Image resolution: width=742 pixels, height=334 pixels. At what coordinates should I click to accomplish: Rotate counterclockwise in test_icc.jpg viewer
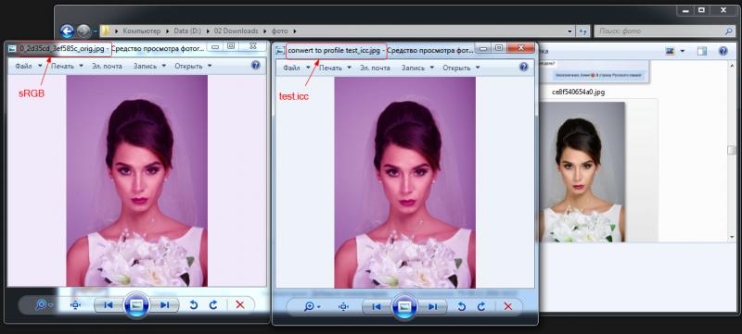[461, 306]
